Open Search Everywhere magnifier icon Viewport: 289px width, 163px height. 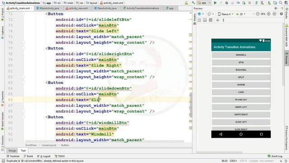[280, 3]
